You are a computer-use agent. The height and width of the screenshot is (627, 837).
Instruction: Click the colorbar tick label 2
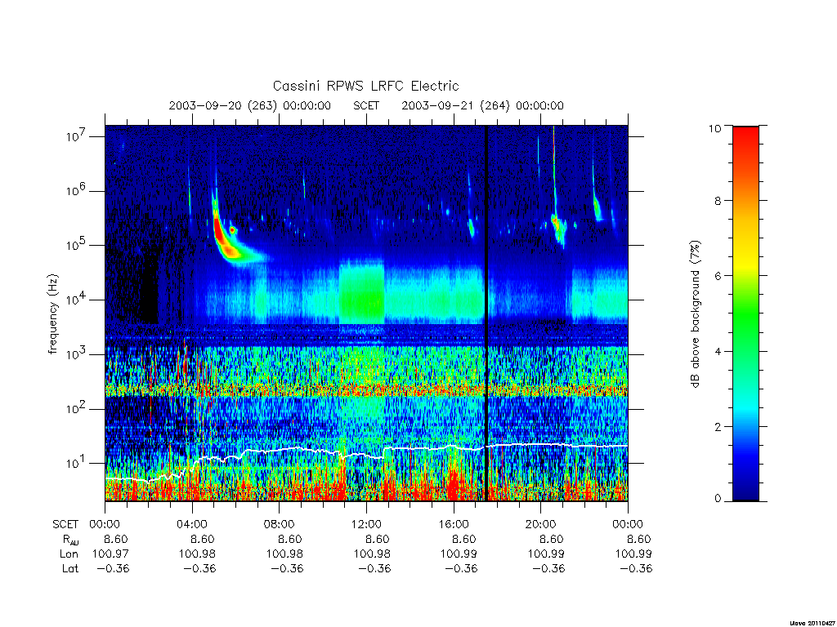tap(718, 426)
